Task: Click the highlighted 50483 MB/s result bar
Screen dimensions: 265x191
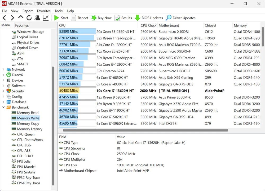Action: pyautogui.click(x=77, y=91)
